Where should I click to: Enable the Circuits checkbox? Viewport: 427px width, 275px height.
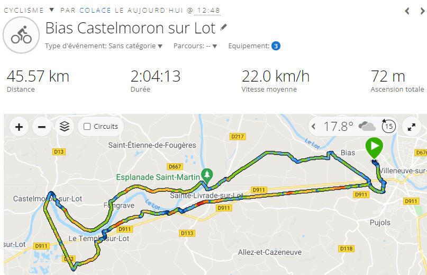pyautogui.click(x=87, y=126)
